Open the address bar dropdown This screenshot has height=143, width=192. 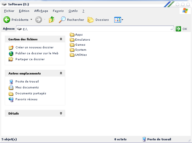172,29
